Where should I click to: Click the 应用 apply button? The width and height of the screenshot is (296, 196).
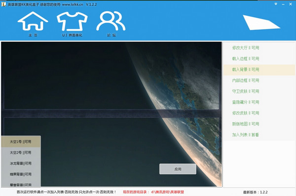178,169
